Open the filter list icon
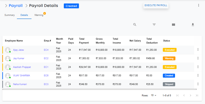Viewport: 205px width, 104px height. tap(154, 25)
